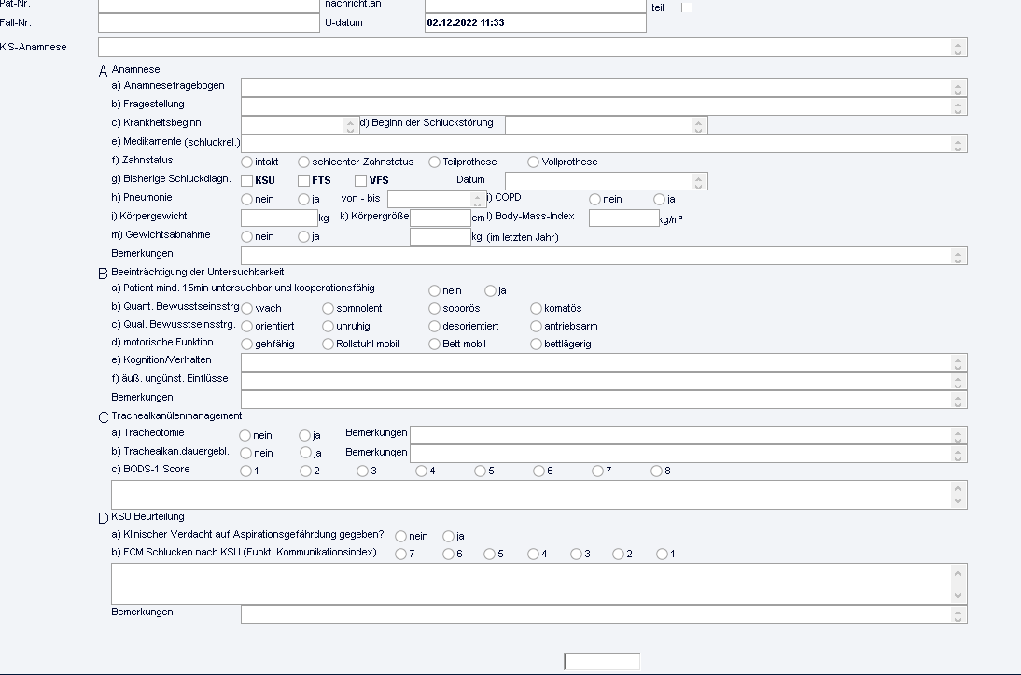
Task: Click the large text area under FCM Schlucken
Action: pyautogui.click(x=539, y=584)
